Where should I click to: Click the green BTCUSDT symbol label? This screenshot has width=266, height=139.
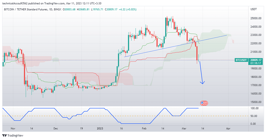coord(241,60)
